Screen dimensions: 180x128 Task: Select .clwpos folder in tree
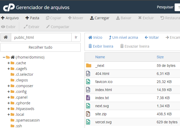click(22, 80)
